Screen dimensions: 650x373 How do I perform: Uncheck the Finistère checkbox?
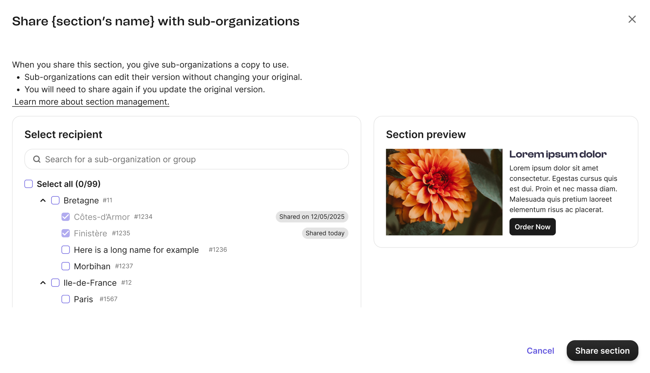click(x=66, y=233)
